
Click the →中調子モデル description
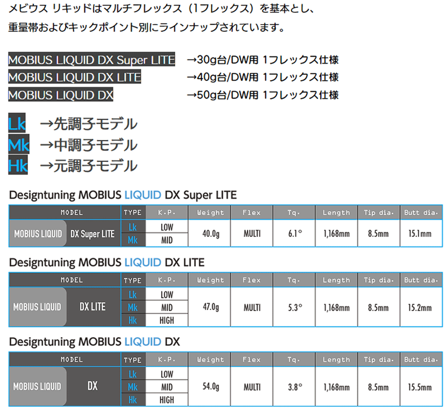pos(89,145)
